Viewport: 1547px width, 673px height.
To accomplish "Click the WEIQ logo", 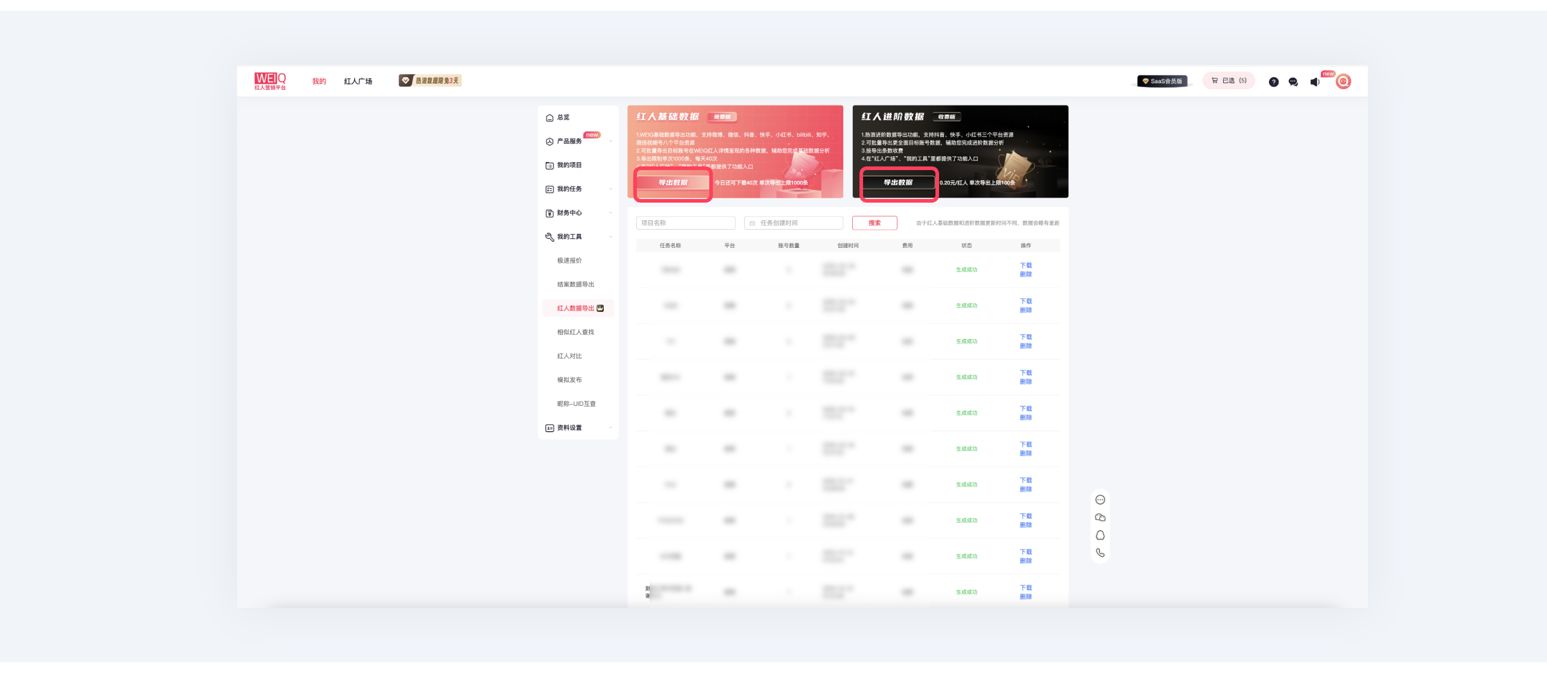I will [270, 81].
